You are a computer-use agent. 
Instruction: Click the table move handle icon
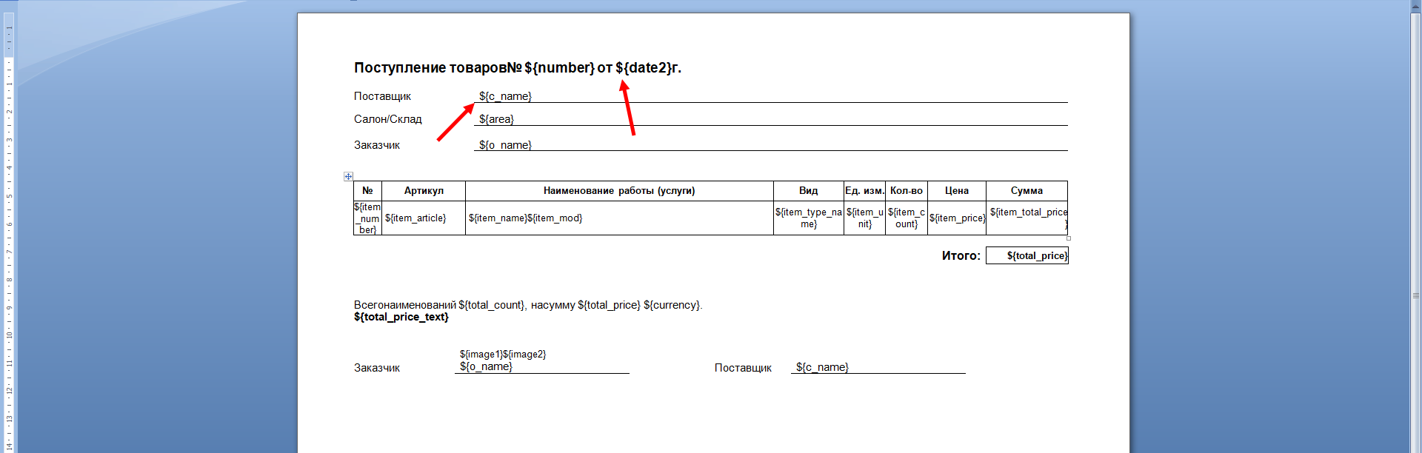click(x=348, y=176)
